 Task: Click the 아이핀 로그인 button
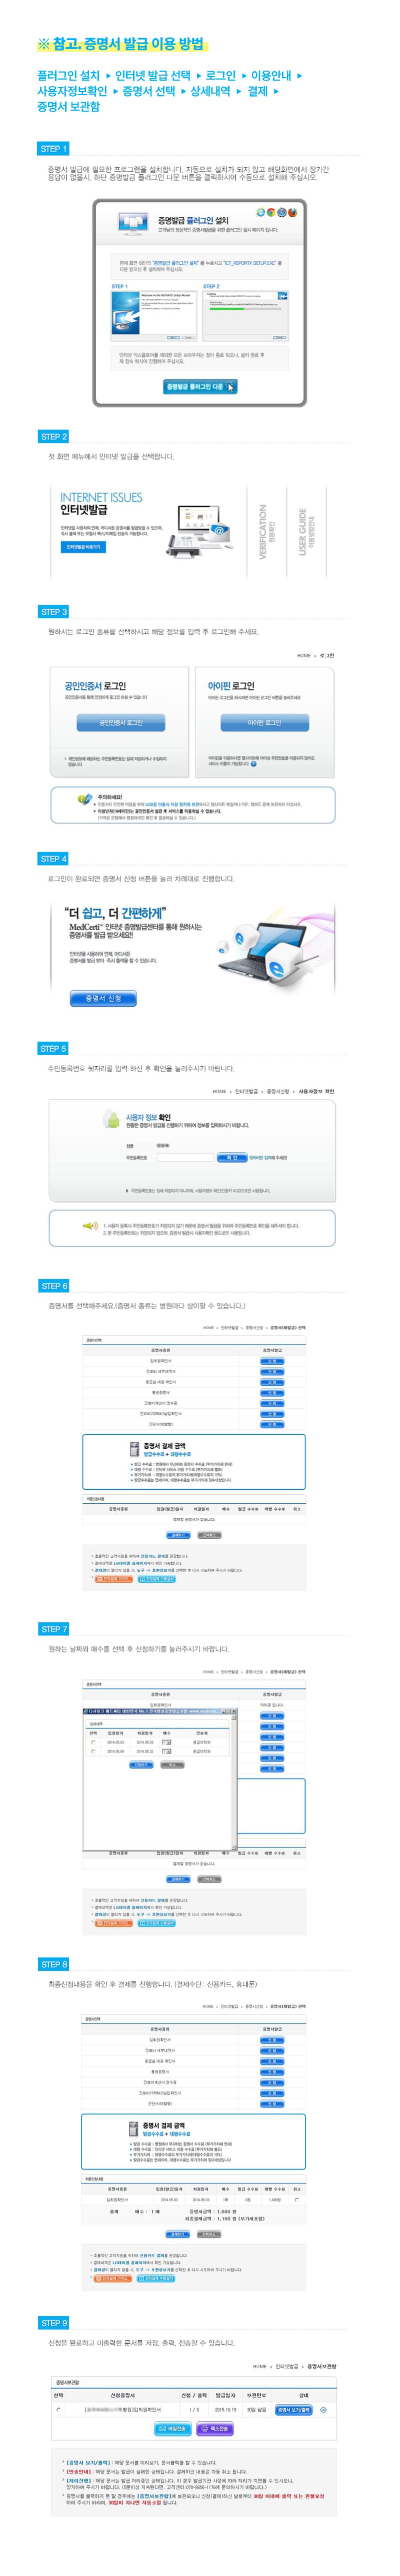tap(264, 722)
